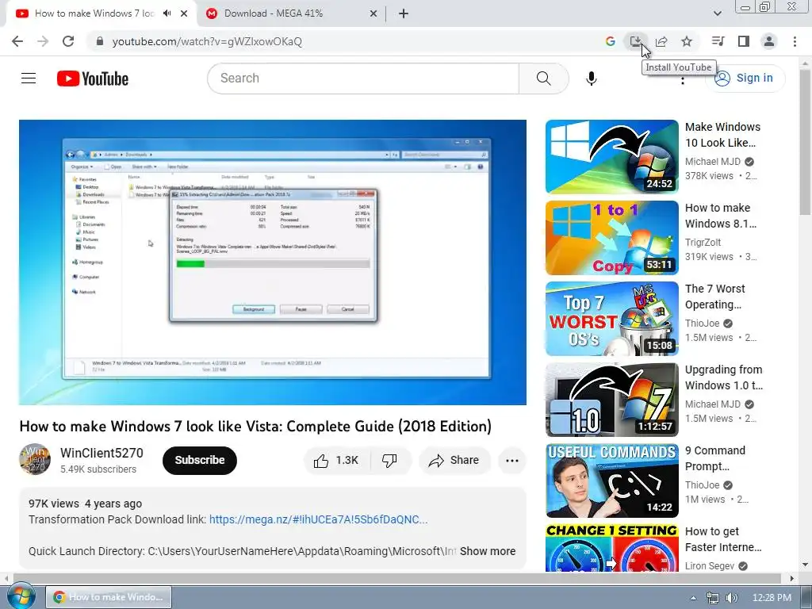The width and height of the screenshot is (812, 609).
Task: Open Upgrading from Windows 1.0 thumbnail
Action: (611, 400)
